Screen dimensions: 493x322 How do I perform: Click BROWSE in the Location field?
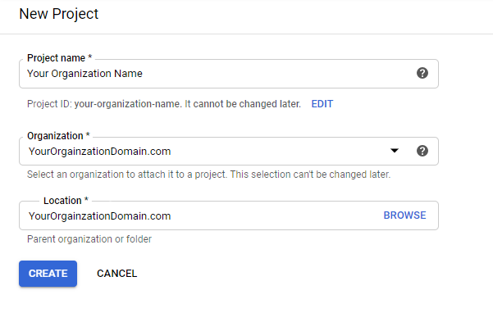[404, 215]
